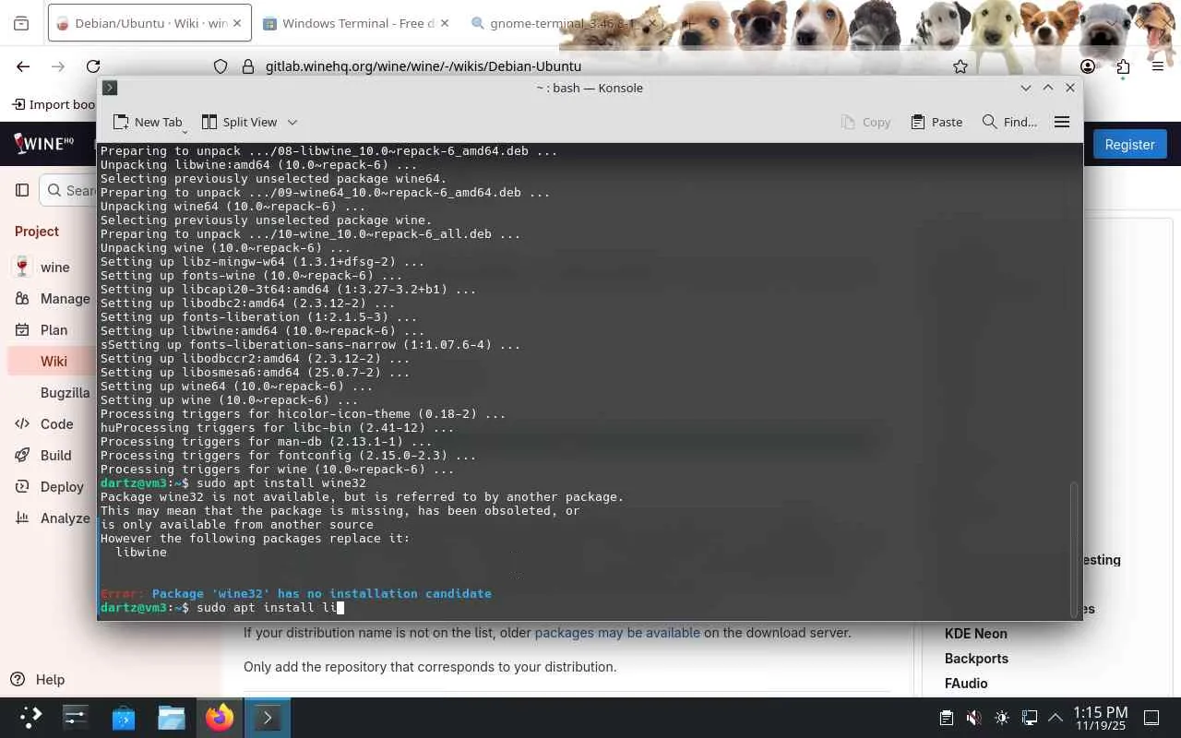This screenshot has height=738, width=1181.
Task: Expand the Split View dropdown
Action: (292, 122)
